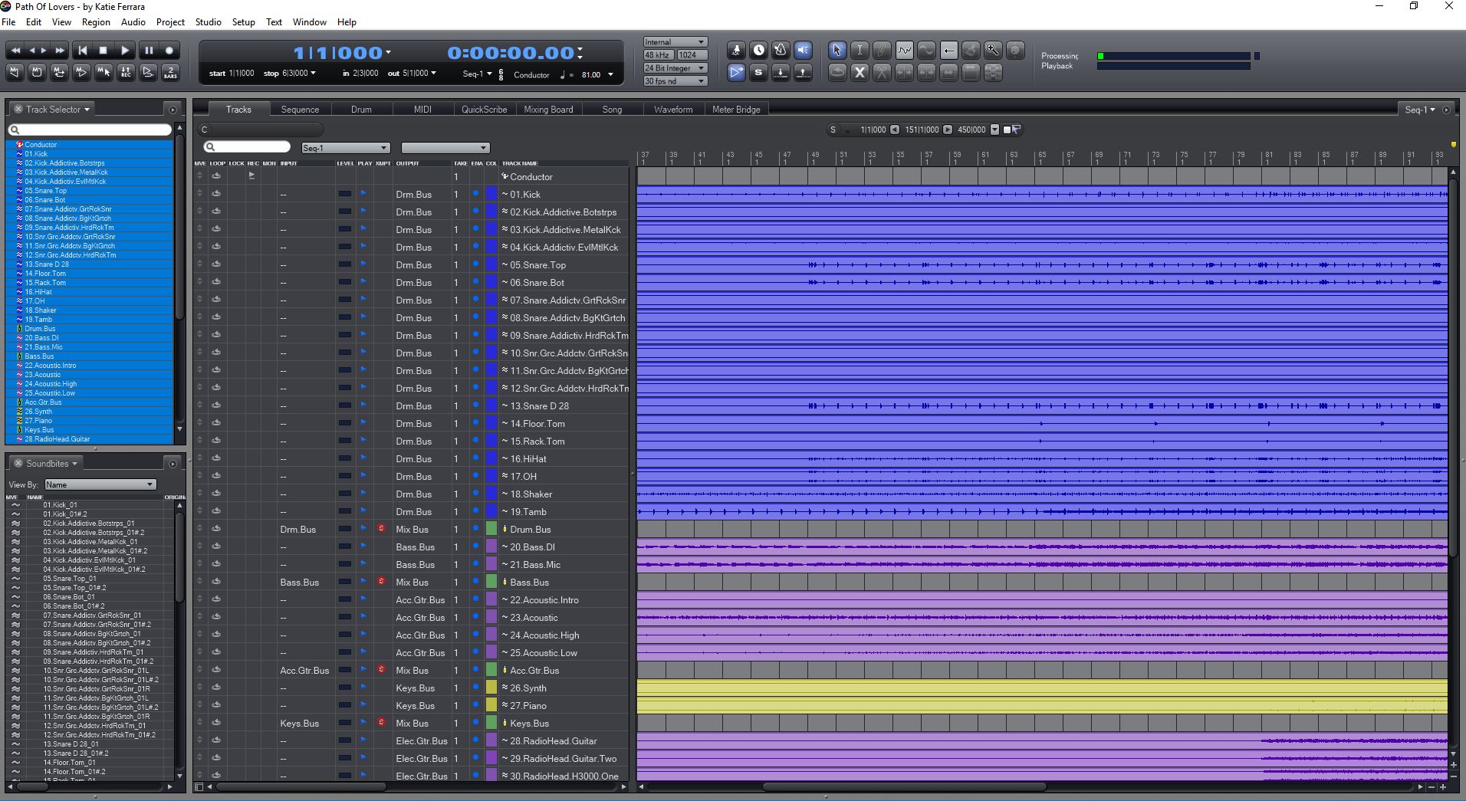Toggle play-enable for 16.HiHat track
The width and height of the screenshot is (1466, 801).
point(363,458)
